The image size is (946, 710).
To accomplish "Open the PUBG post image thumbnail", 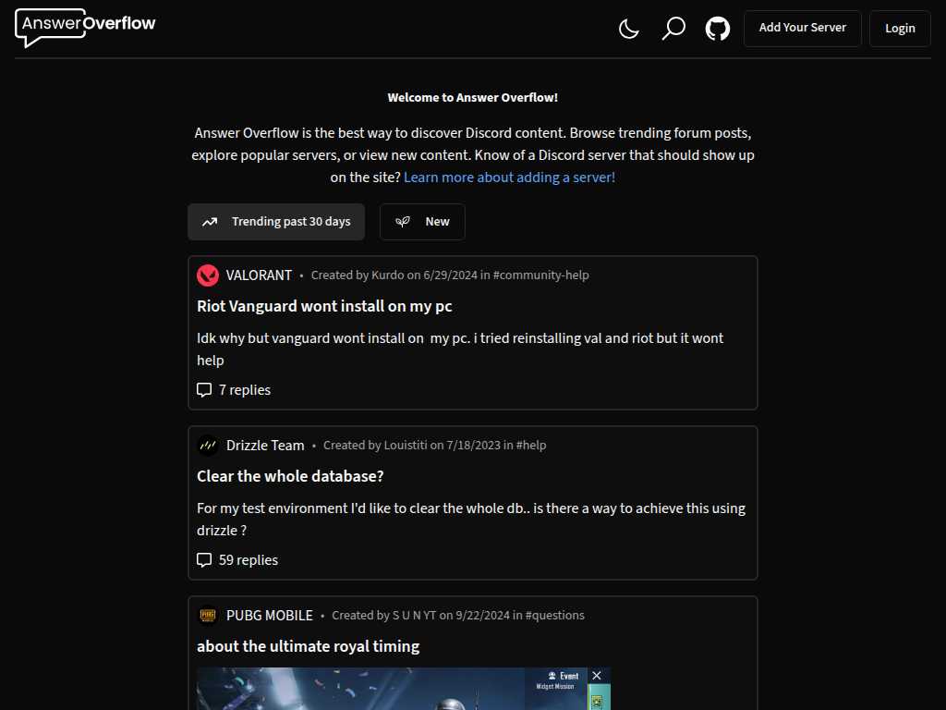I will [x=404, y=689].
